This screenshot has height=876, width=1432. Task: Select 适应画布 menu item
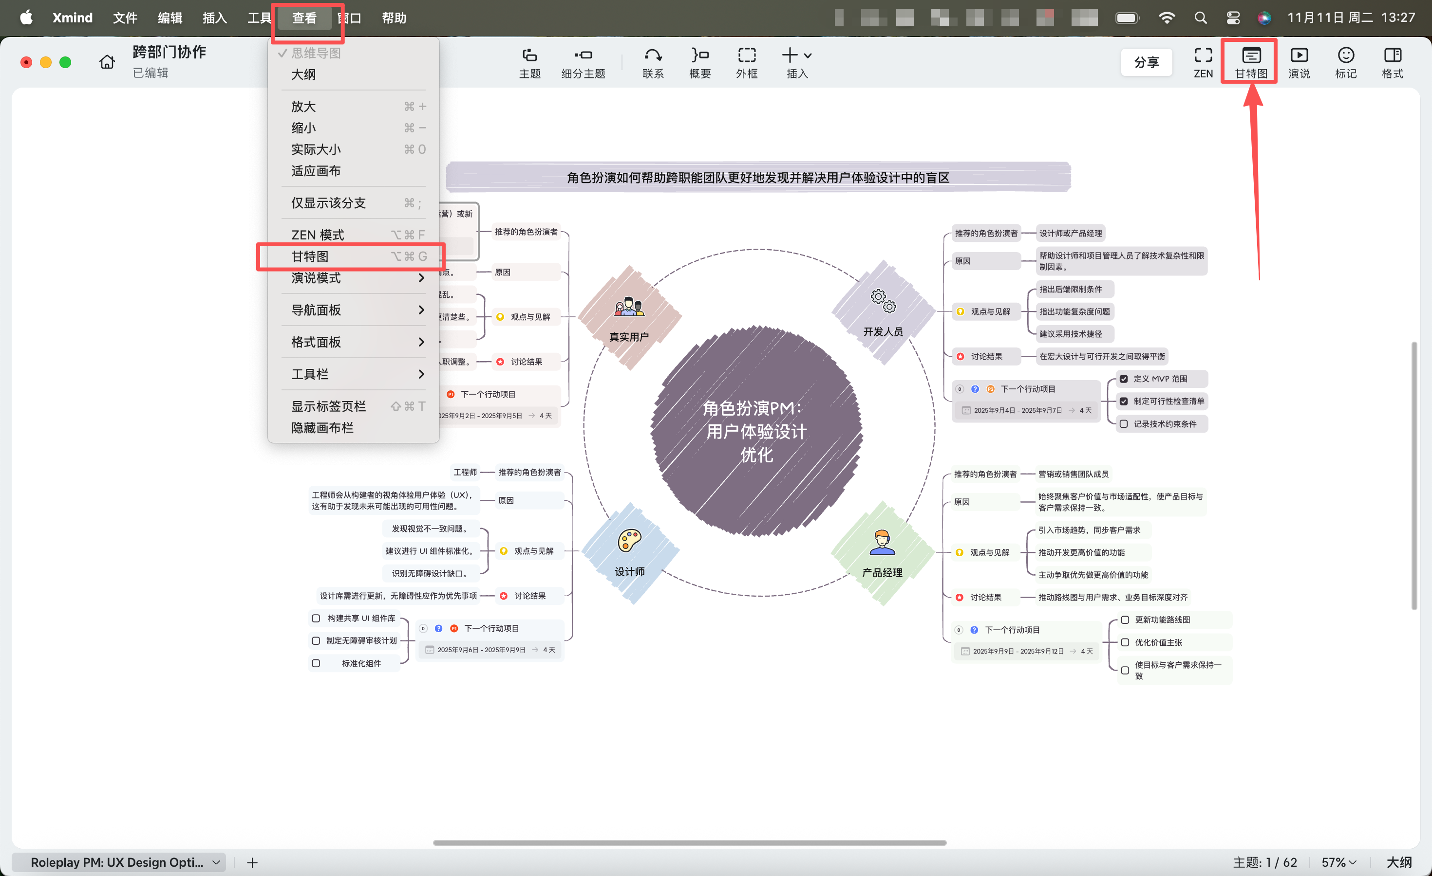point(316,171)
